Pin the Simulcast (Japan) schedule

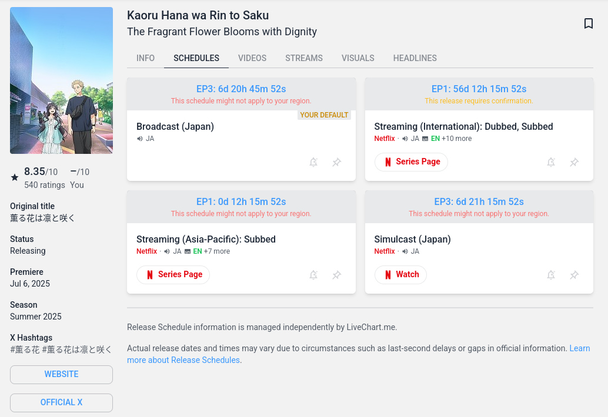(574, 275)
